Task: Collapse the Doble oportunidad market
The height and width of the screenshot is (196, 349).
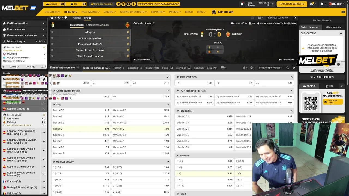Action: [291, 77]
